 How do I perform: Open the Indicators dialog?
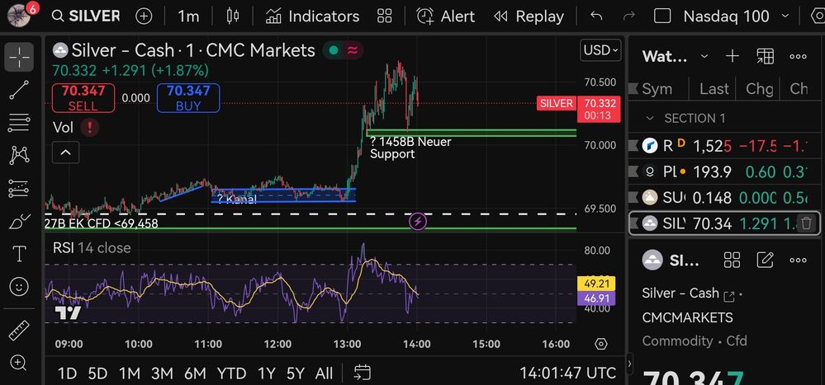pyautogui.click(x=312, y=16)
